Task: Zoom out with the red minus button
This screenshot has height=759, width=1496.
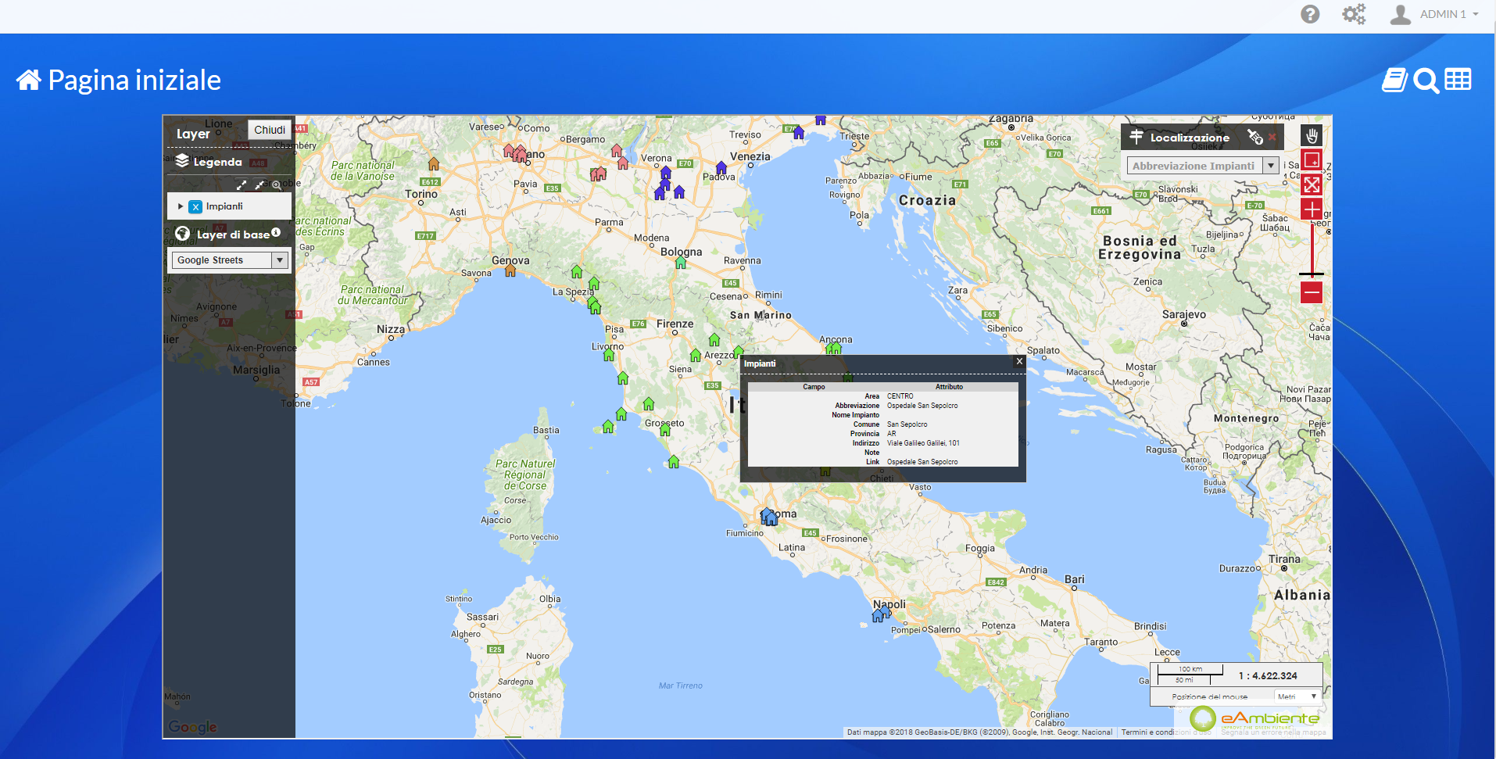Action: point(1312,292)
